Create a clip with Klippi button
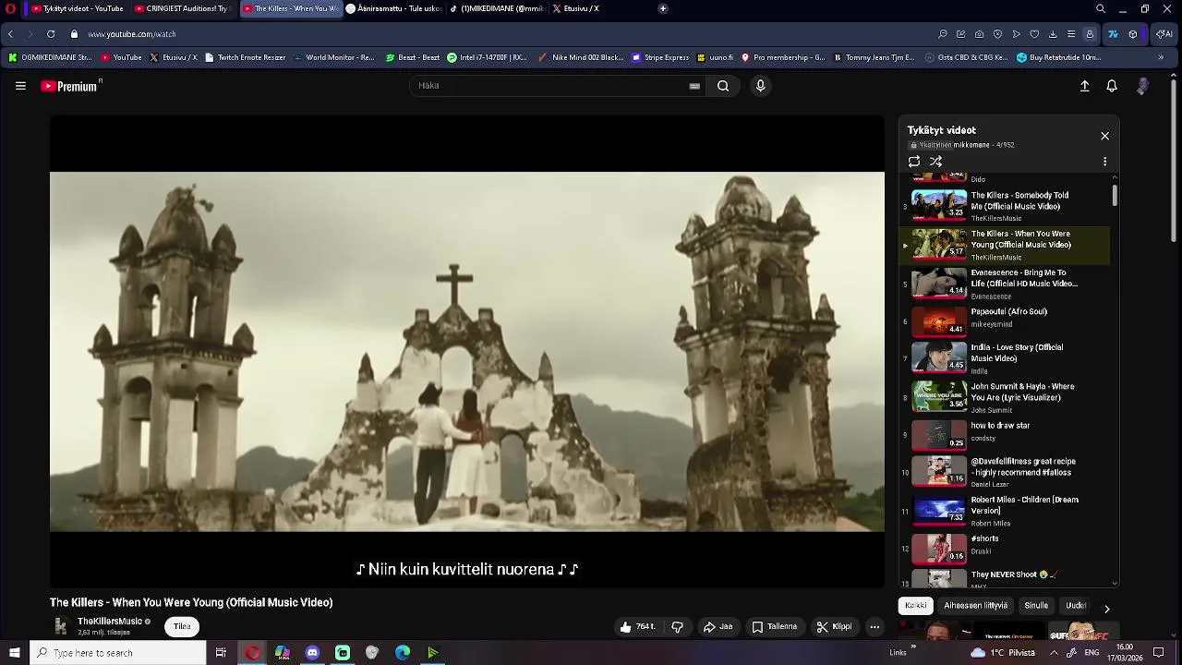 pos(834,627)
